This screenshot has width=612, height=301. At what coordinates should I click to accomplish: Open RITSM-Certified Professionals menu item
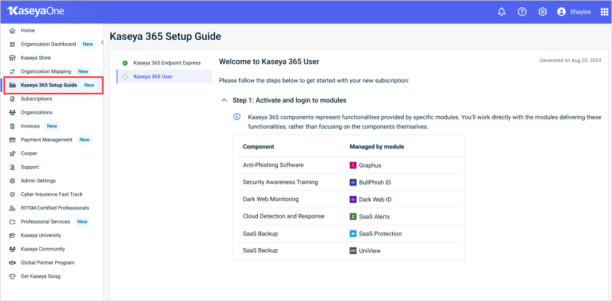(55, 208)
